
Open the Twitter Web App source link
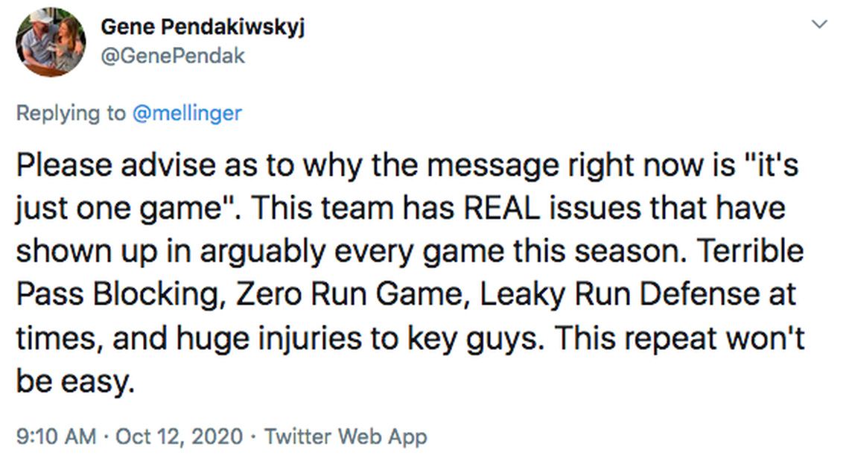pos(346,436)
